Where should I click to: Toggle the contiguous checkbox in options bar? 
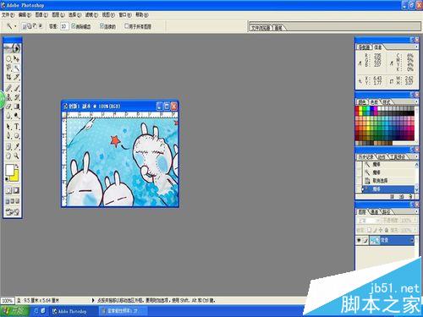102,26
